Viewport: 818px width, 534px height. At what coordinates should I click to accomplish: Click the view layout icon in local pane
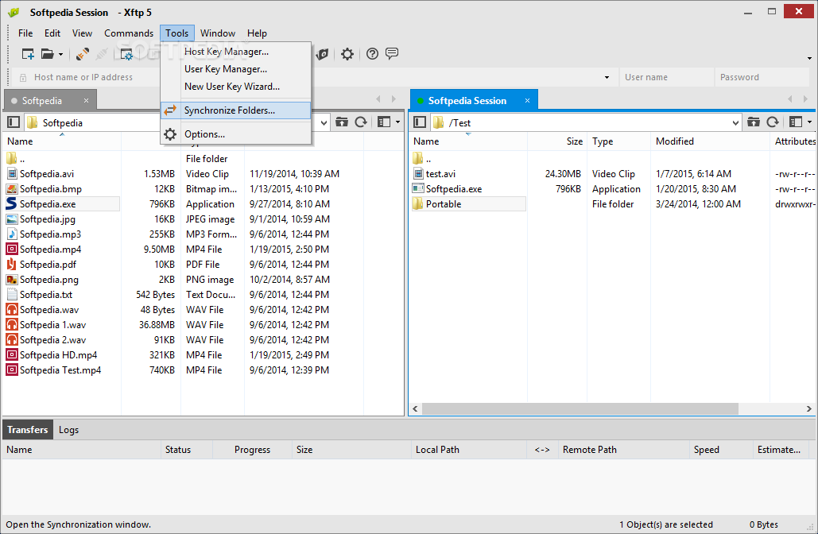[384, 122]
